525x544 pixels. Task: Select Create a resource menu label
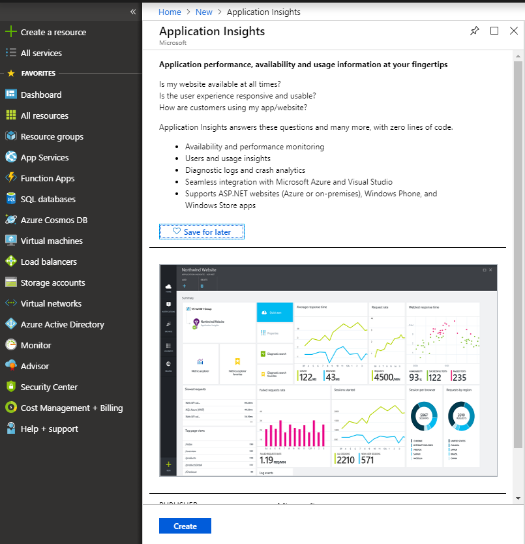coord(53,32)
